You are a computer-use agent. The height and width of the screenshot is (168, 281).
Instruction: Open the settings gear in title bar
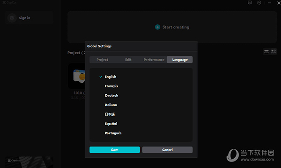[259, 3]
